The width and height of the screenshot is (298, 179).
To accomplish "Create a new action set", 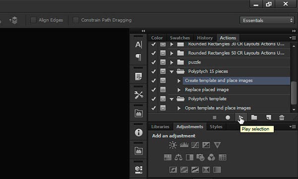I will [x=254, y=117].
